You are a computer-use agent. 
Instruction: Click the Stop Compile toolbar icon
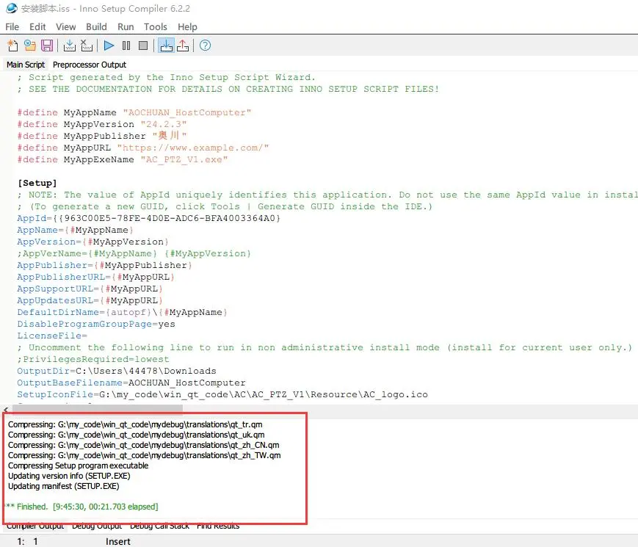pyautogui.click(x=87, y=46)
